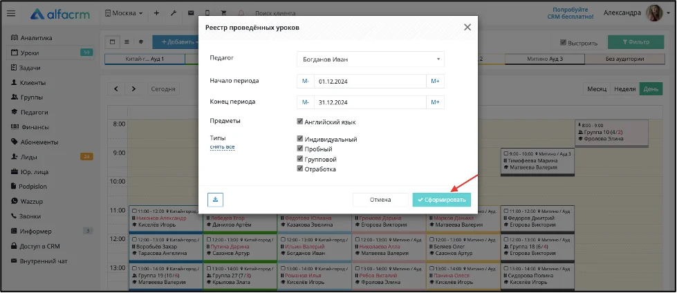
Task: Uncheck the Английский язык checkbox
Action: pyautogui.click(x=300, y=122)
